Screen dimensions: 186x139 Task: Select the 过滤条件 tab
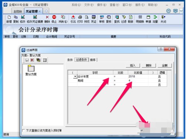coord(82,60)
